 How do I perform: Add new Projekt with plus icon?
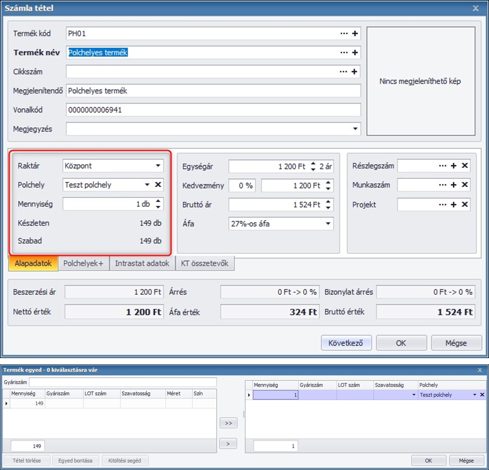click(453, 205)
